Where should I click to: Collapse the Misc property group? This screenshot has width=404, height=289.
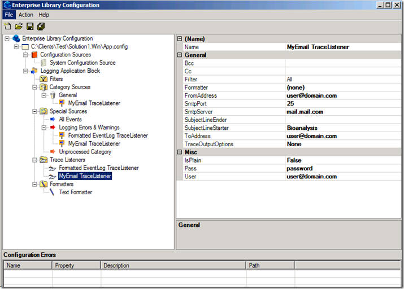pyautogui.click(x=180, y=152)
